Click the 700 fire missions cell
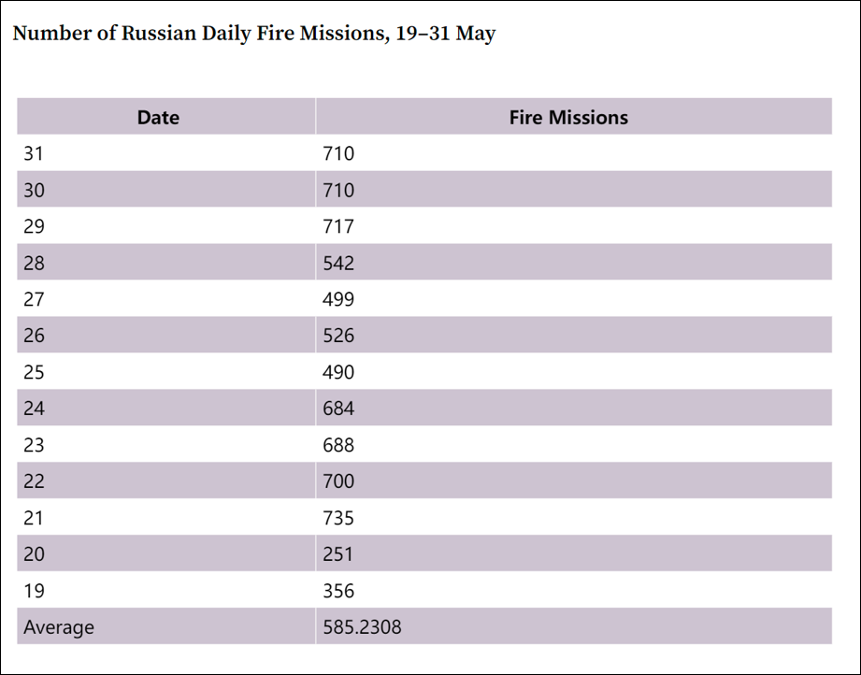861x675 pixels. point(338,481)
